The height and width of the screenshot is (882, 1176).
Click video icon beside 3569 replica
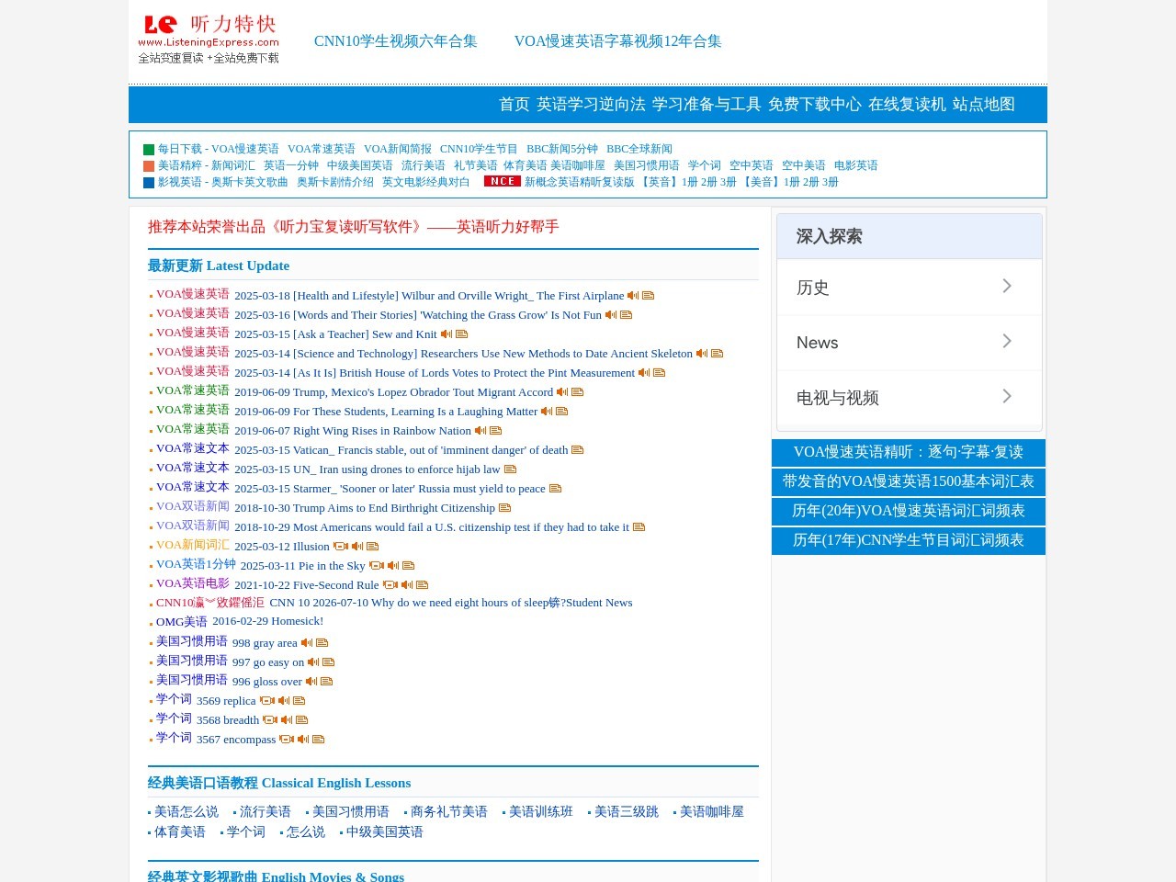click(267, 701)
